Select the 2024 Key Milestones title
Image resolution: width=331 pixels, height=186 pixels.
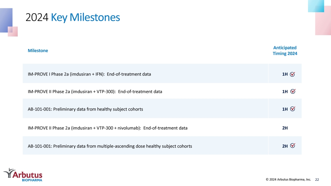pos(72,17)
